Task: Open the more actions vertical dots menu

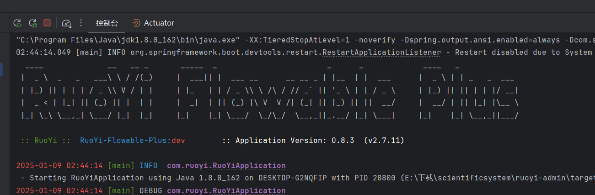Action: tap(81, 23)
